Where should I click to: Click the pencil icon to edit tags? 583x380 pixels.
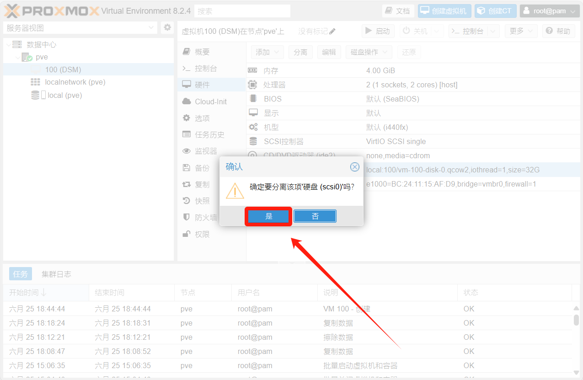click(x=332, y=32)
